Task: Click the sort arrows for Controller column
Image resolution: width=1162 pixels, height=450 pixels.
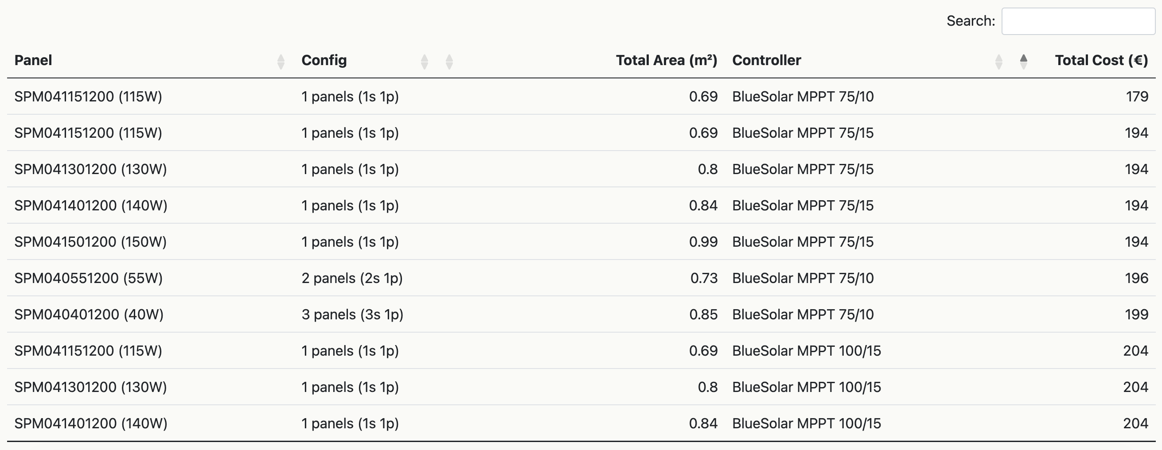Action: 998,61
